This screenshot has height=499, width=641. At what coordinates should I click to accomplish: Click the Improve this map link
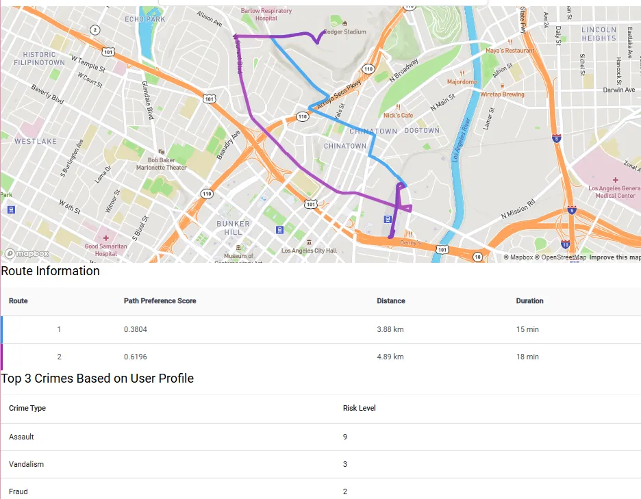coord(615,257)
